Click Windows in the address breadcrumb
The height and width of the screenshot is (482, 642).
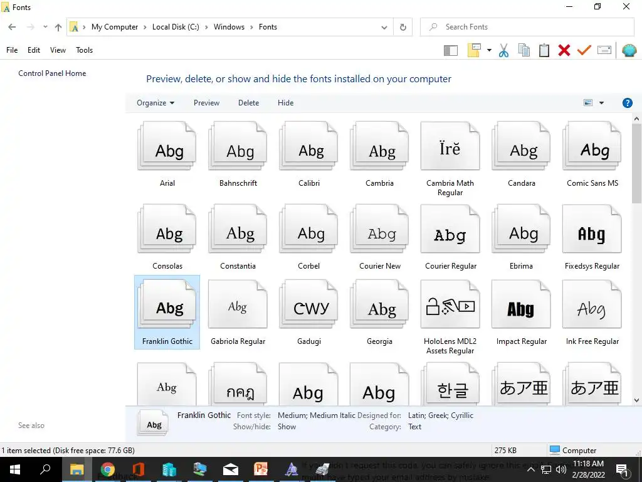(x=229, y=27)
